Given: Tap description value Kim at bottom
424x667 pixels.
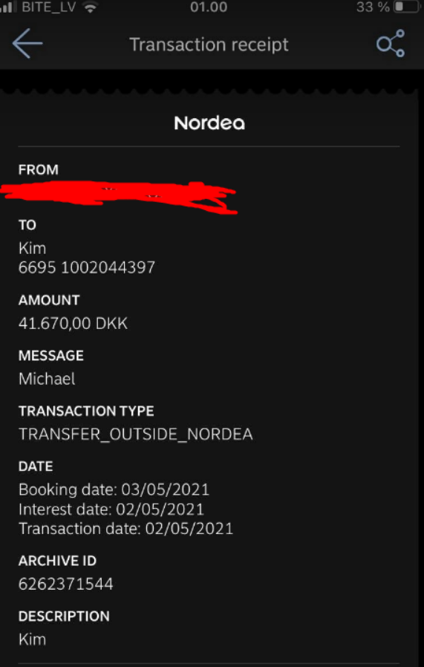Looking at the screenshot, I should (x=33, y=640).
